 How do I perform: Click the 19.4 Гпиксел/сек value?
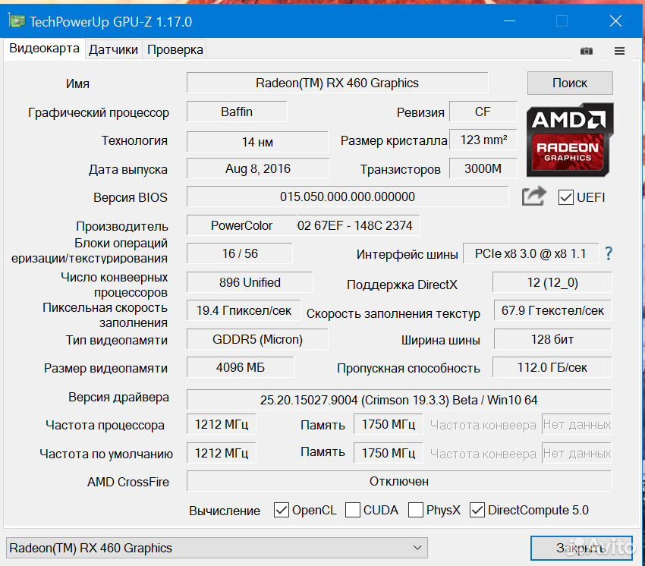tap(244, 310)
